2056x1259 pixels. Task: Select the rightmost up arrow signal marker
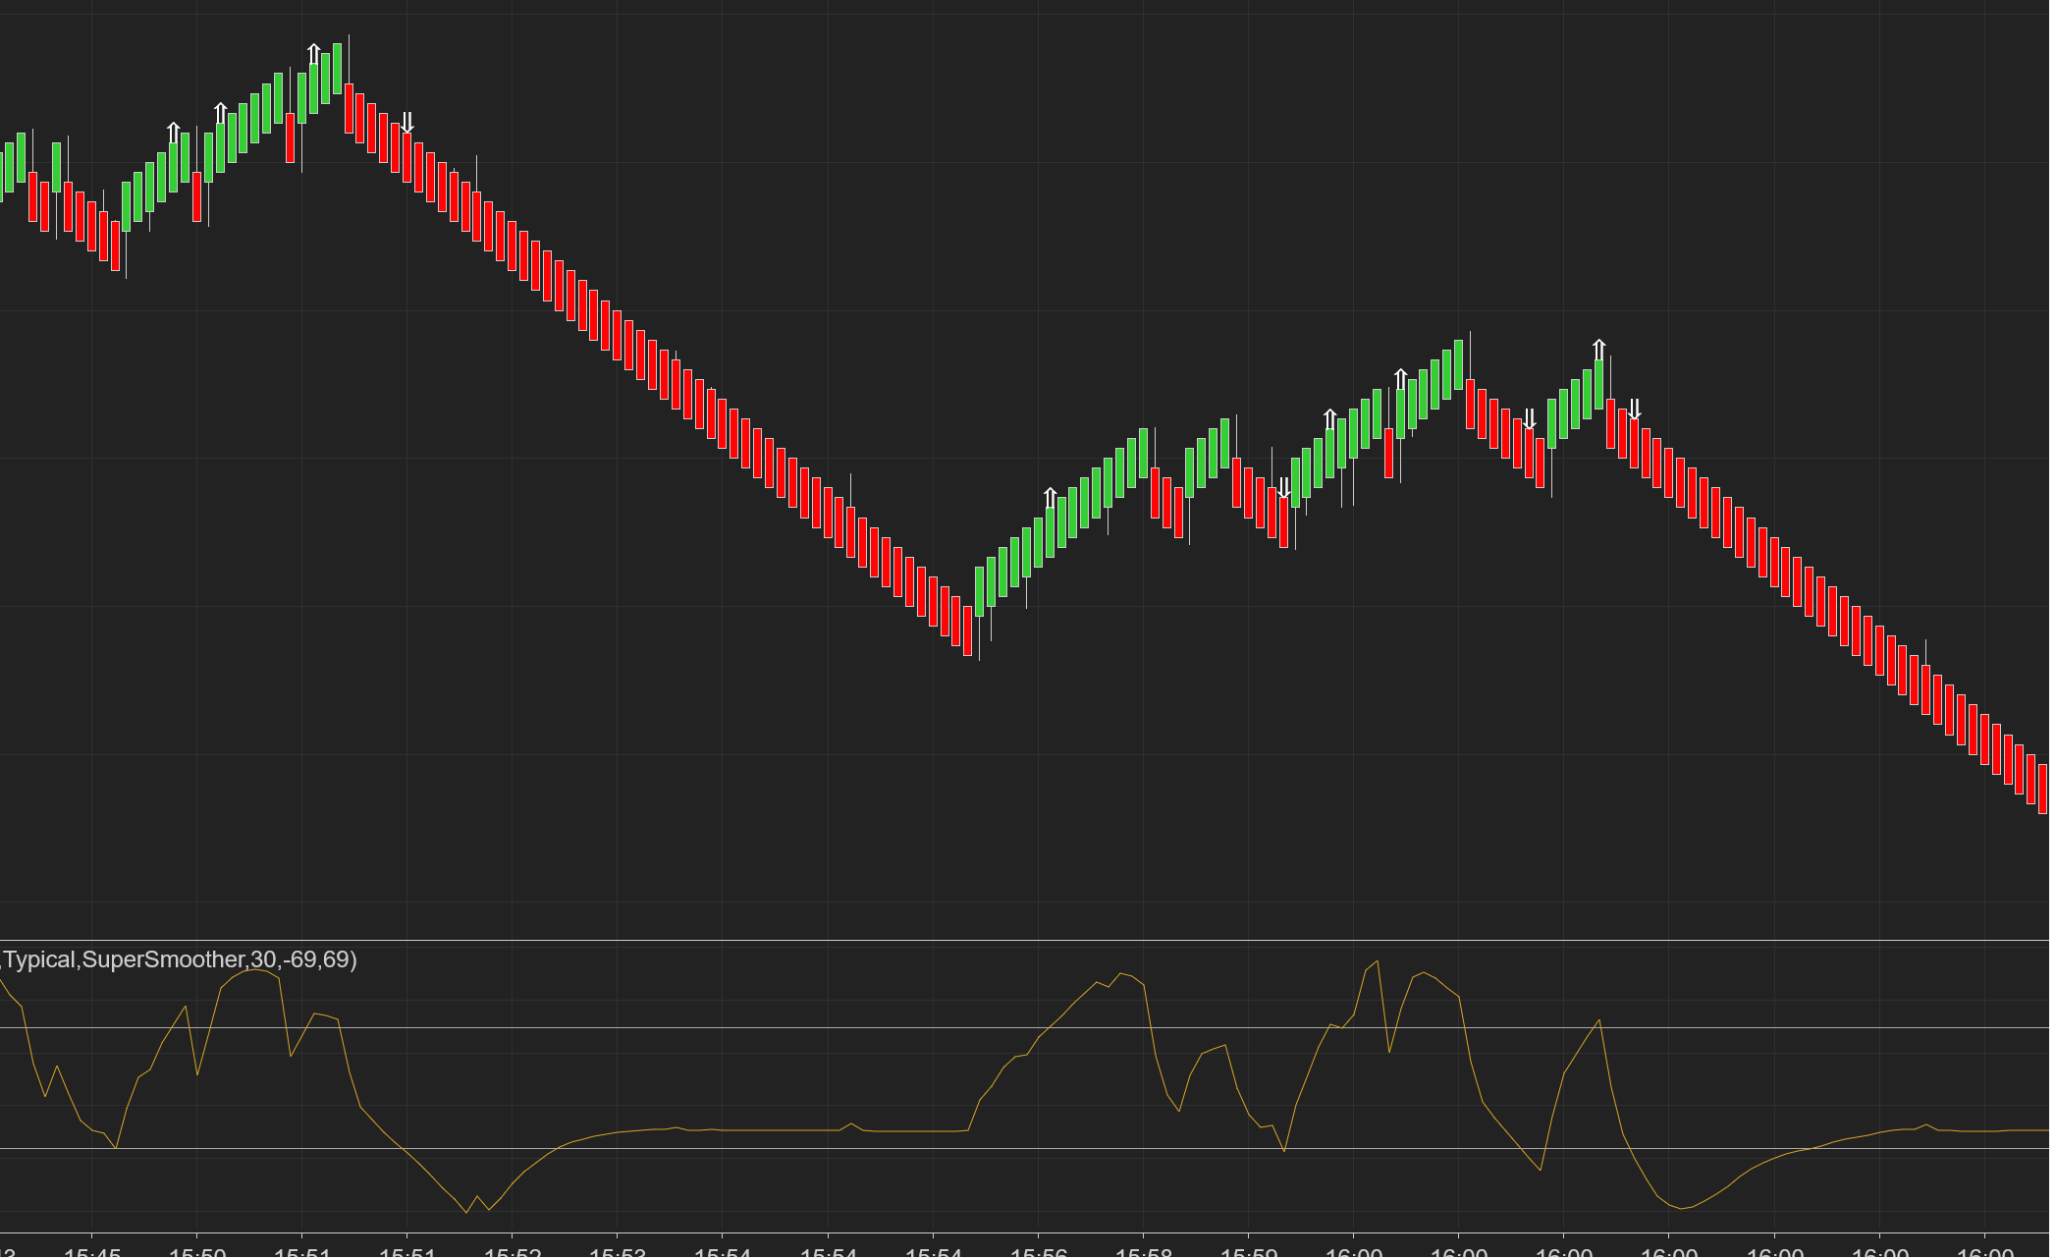(x=1598, y=350)
